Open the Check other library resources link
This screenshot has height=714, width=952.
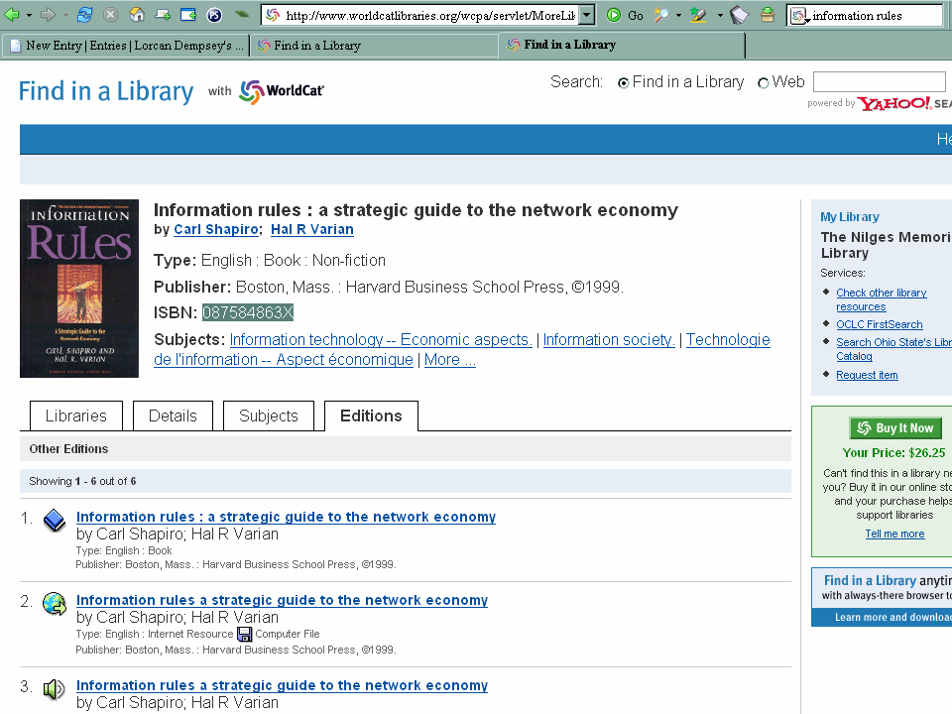tap(881, 299)
